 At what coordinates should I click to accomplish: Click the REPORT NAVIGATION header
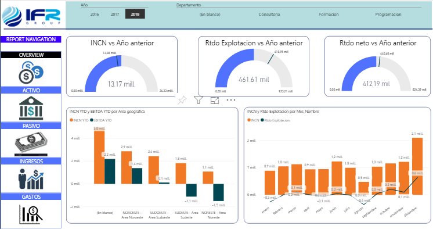tap(31, 40)
